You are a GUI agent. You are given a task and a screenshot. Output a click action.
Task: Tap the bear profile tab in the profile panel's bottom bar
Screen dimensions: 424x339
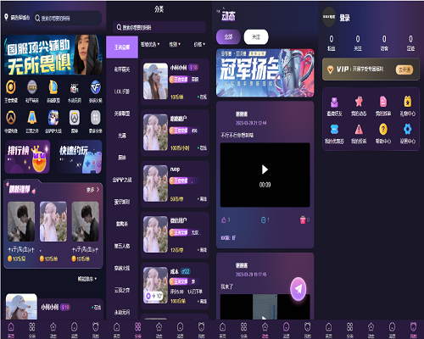[413, 330]
